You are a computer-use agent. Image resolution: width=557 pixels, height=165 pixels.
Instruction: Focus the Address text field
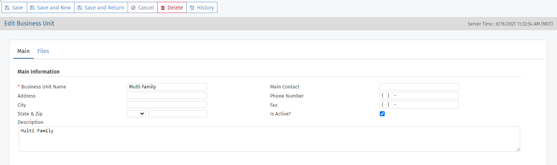click(167, 96)
